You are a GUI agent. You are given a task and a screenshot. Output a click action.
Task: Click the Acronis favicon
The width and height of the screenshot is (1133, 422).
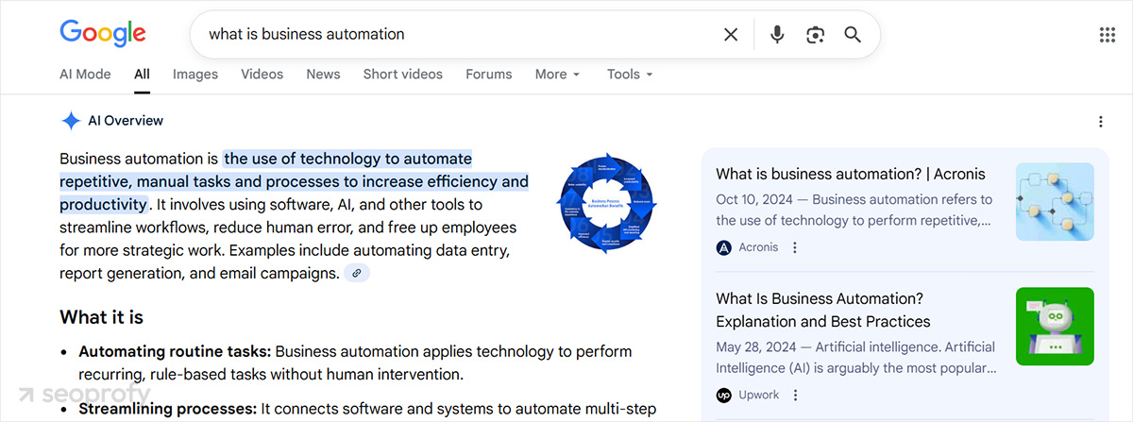tap(724, 247)
